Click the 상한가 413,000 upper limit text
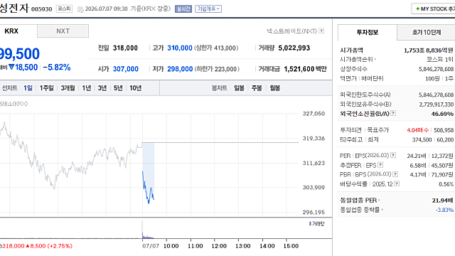This screenshot has width=455, height=256. [216, 48]
